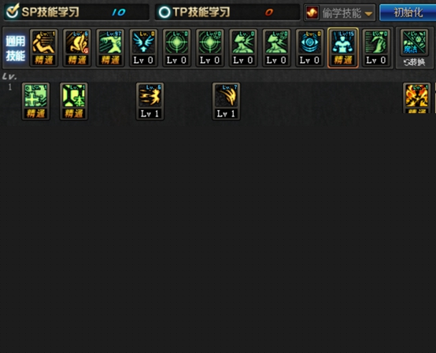Select the green hand skill after the highlighted blue body skill

coord(376,48)
